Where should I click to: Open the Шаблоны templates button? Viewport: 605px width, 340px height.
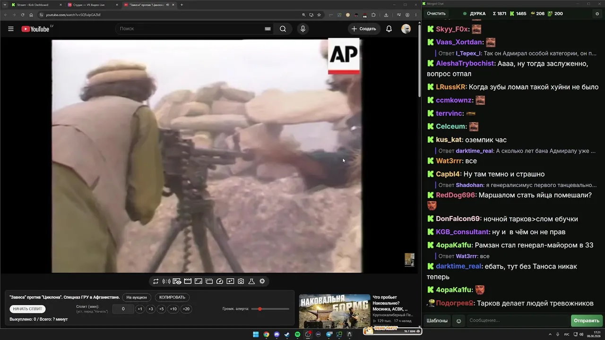pyautogui.click(x=437, y=321)
